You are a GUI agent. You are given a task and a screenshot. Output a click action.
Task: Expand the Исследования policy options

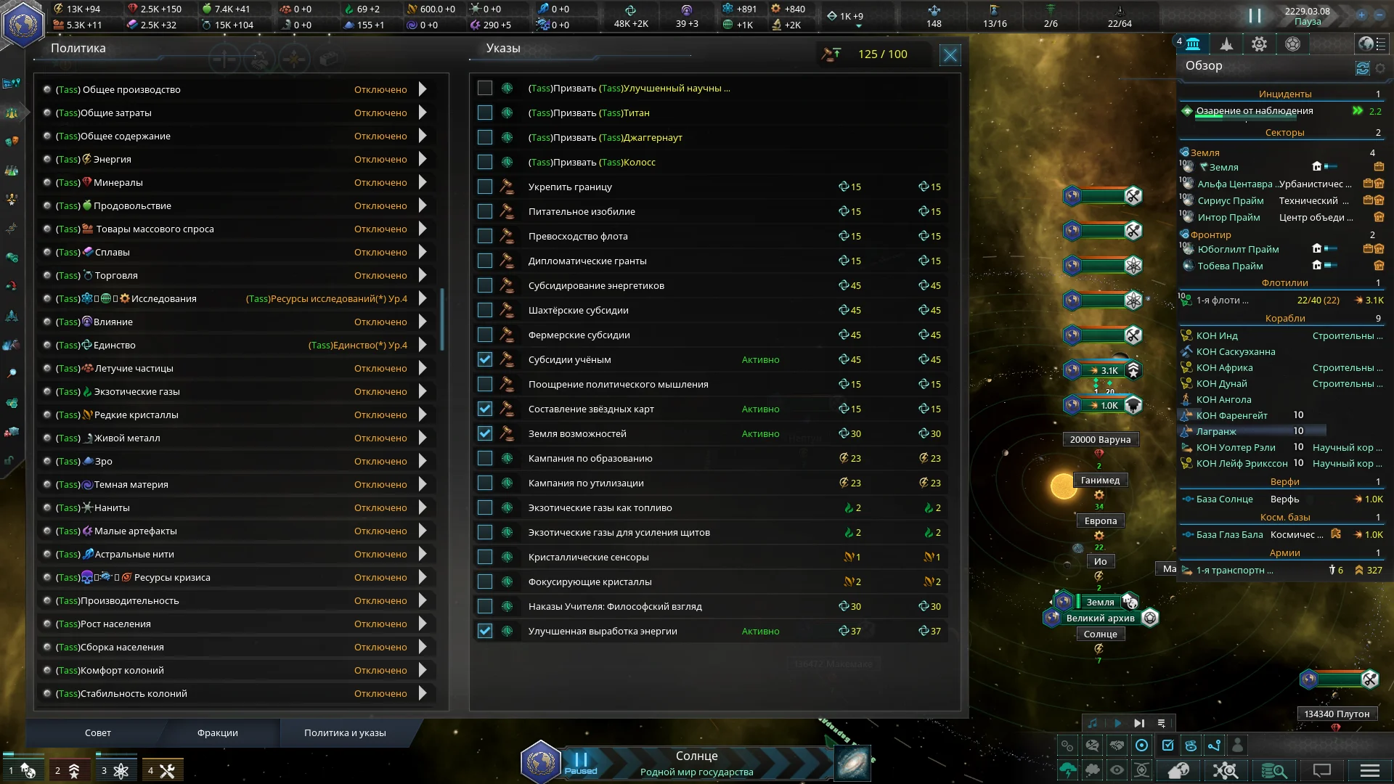tap(423, 298)
